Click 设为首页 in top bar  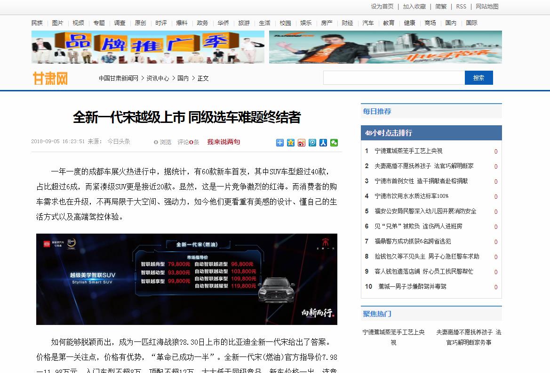(x=383, y=6)
